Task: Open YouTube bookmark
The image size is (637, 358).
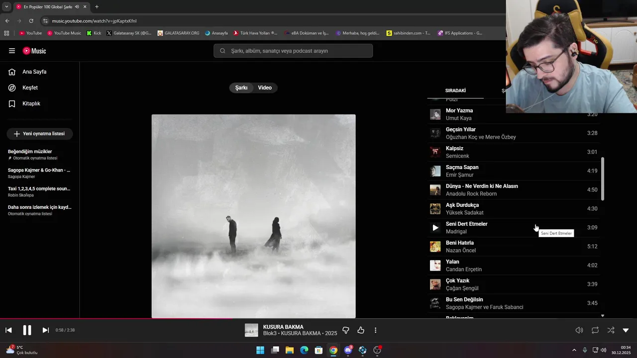Action: tap(30, 33)
